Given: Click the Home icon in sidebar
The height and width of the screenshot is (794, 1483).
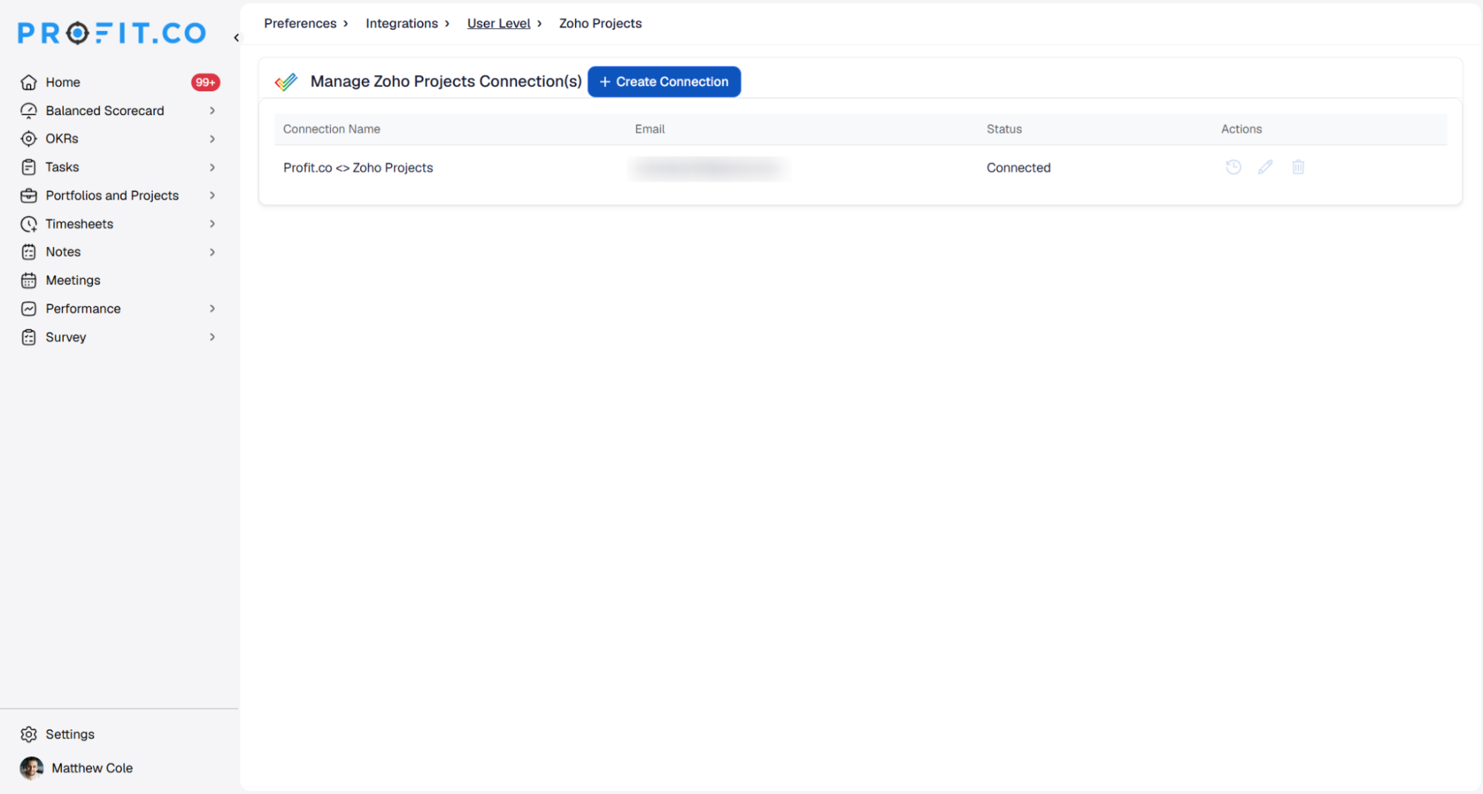Looking at the screenshot, I should (x=28, y=82).
